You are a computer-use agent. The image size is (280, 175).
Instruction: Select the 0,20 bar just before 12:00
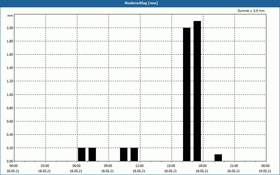(x=134, y=154)
